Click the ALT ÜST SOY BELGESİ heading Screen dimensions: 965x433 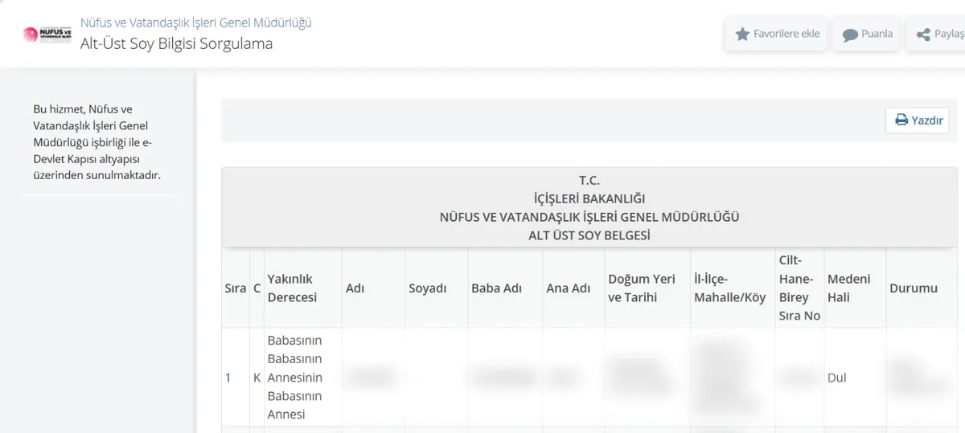point(589,235)
